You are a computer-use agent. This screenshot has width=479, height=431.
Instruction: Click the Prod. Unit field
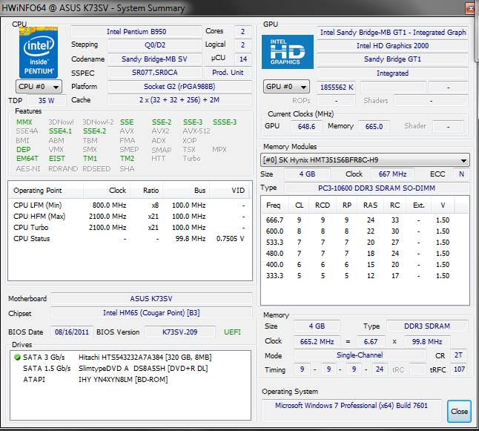click(x=228, y=73)
